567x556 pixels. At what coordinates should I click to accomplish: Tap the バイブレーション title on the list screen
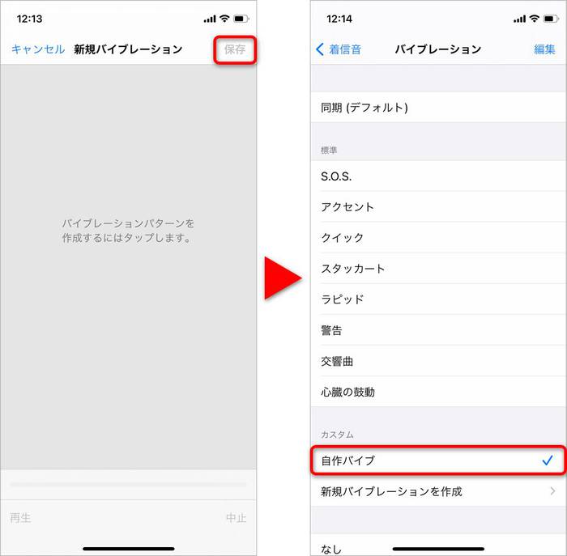click(438, 49)
